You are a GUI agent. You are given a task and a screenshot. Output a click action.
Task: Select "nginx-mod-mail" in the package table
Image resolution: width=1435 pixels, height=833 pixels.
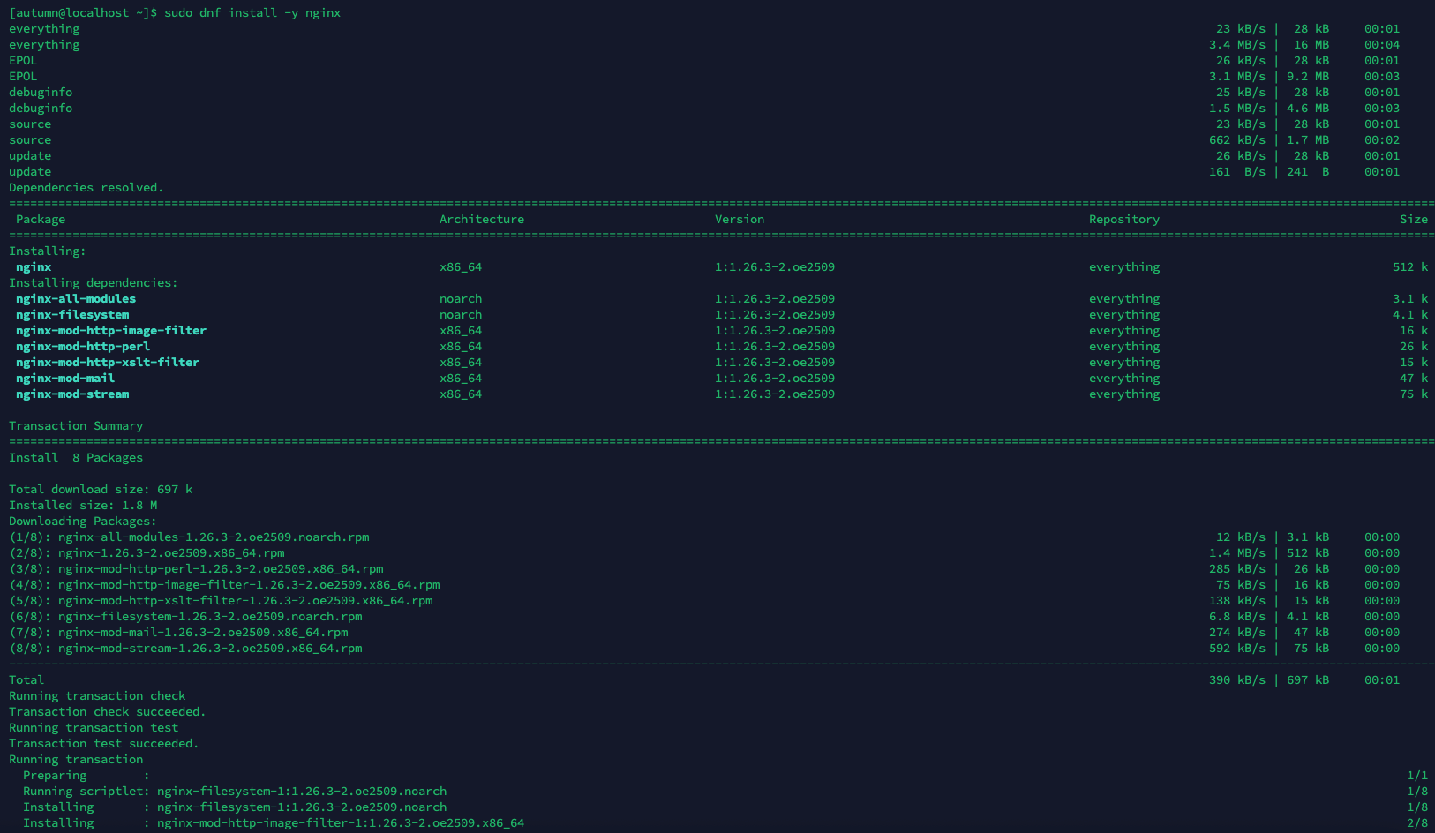(65, 379)
